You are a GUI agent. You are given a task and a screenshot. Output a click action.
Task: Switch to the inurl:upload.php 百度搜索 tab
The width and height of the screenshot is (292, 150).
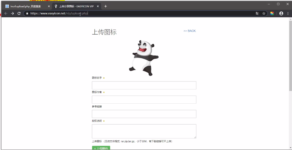pos(25,6)
